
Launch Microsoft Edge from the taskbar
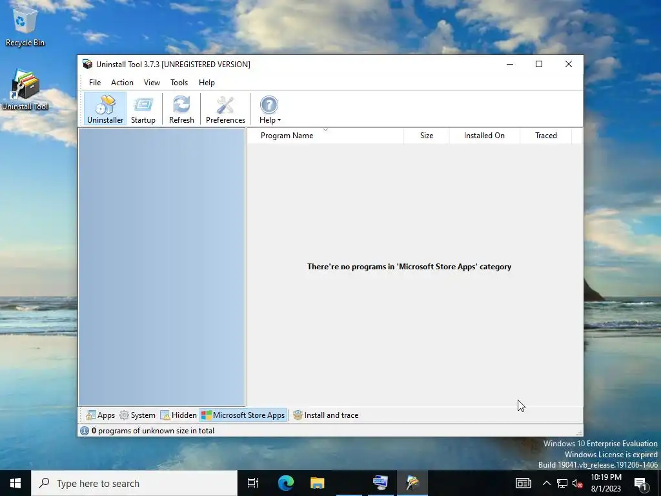(x=286, y=483)
